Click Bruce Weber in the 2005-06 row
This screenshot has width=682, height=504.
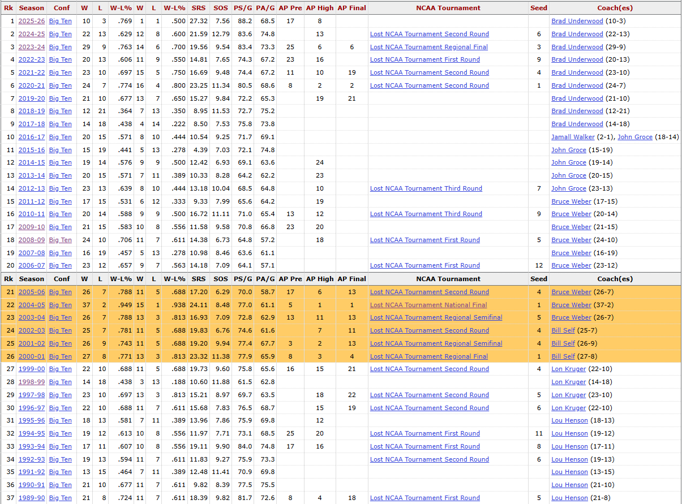(571, 292)
